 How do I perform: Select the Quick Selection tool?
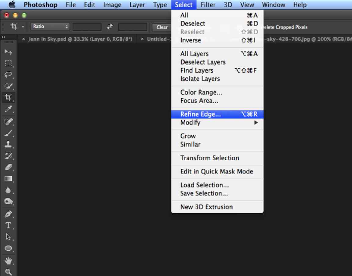(8, 86)
